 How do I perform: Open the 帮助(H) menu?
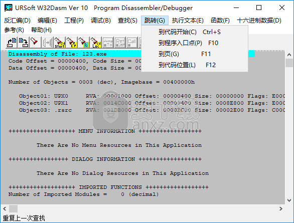[41, 30]
